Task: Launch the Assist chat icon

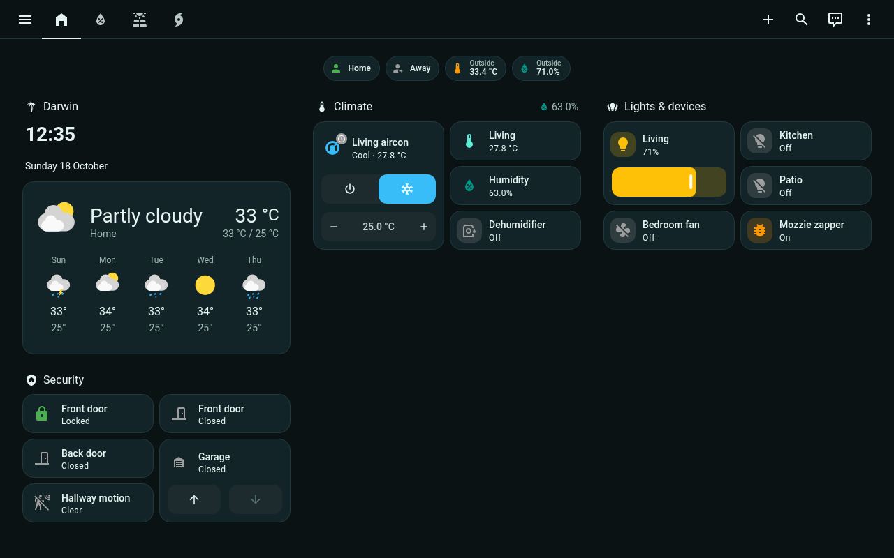Action: click(835, 20)
